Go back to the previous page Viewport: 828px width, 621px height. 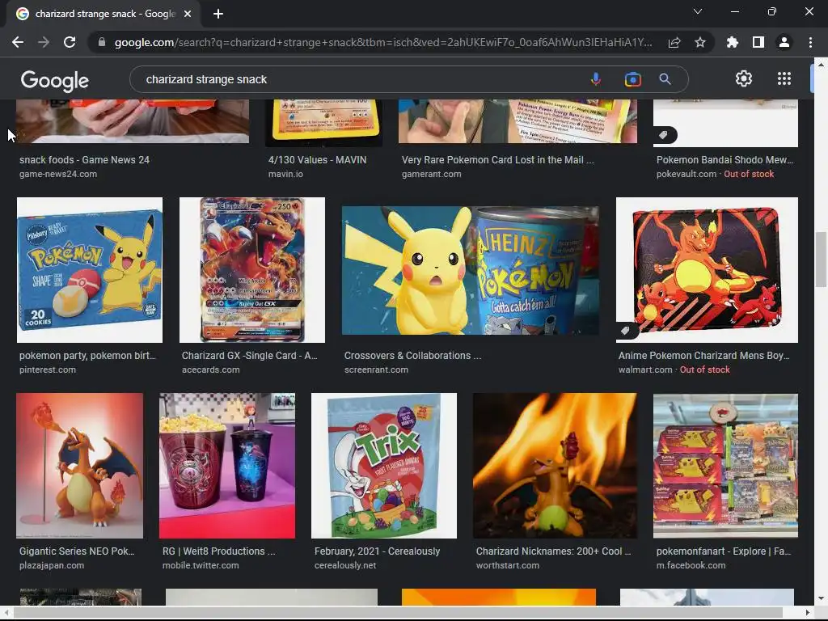(x=18, y=42)
